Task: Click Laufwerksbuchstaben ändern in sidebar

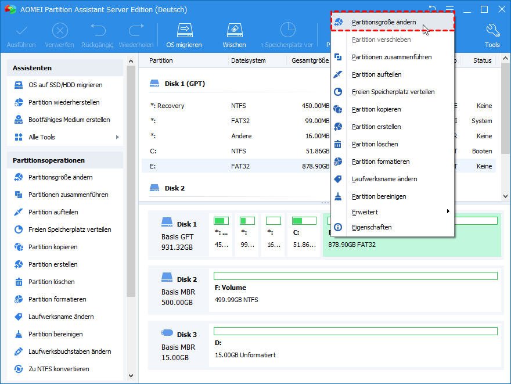Action: (70, 351)
